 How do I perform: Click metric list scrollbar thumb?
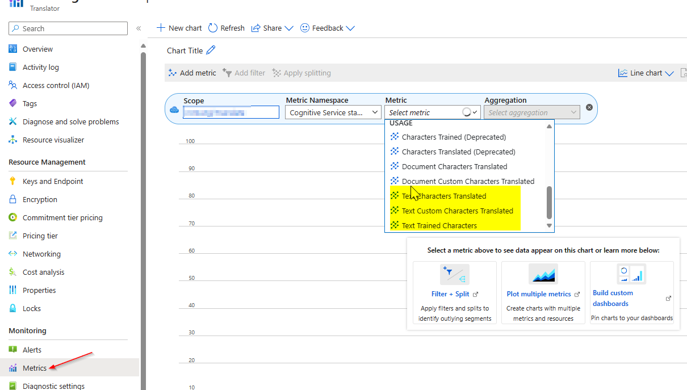(549, 203)
